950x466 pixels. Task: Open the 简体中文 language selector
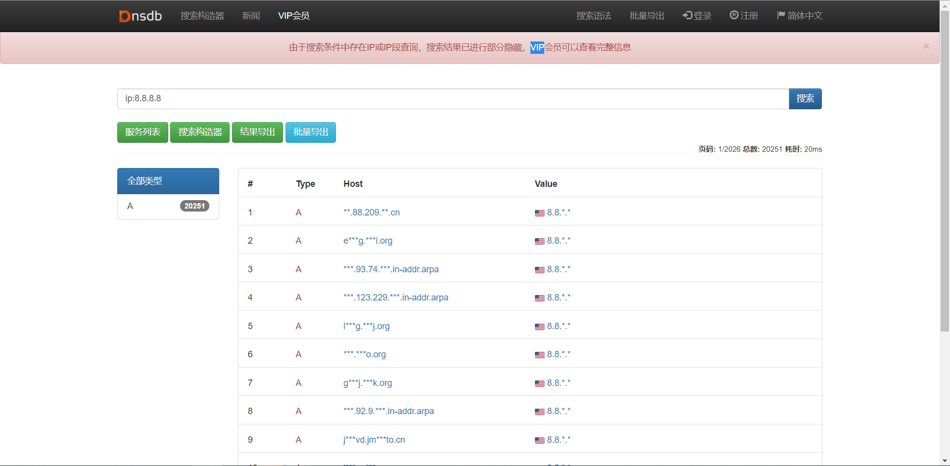tap(800, 16)
